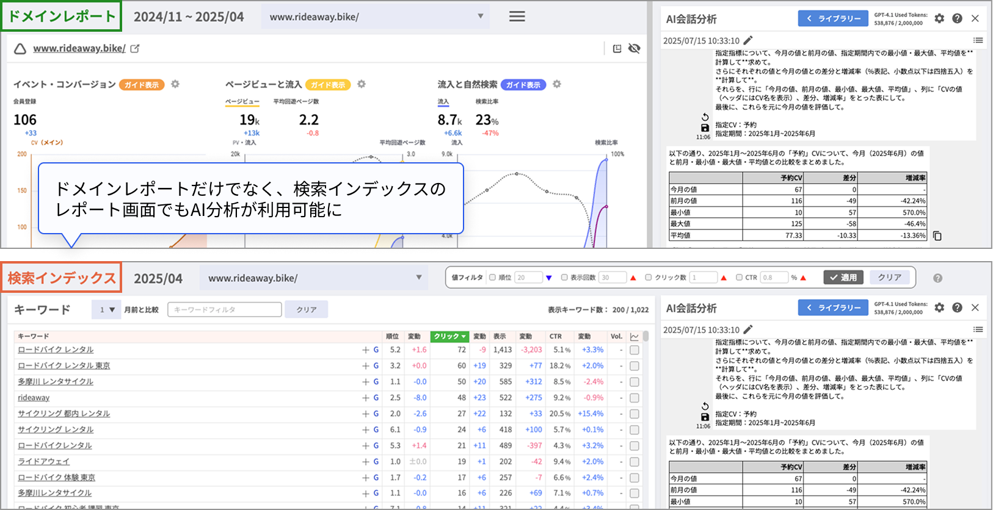Click the 適用 apply button
The image size is (993, 510).
coord(843,278)
